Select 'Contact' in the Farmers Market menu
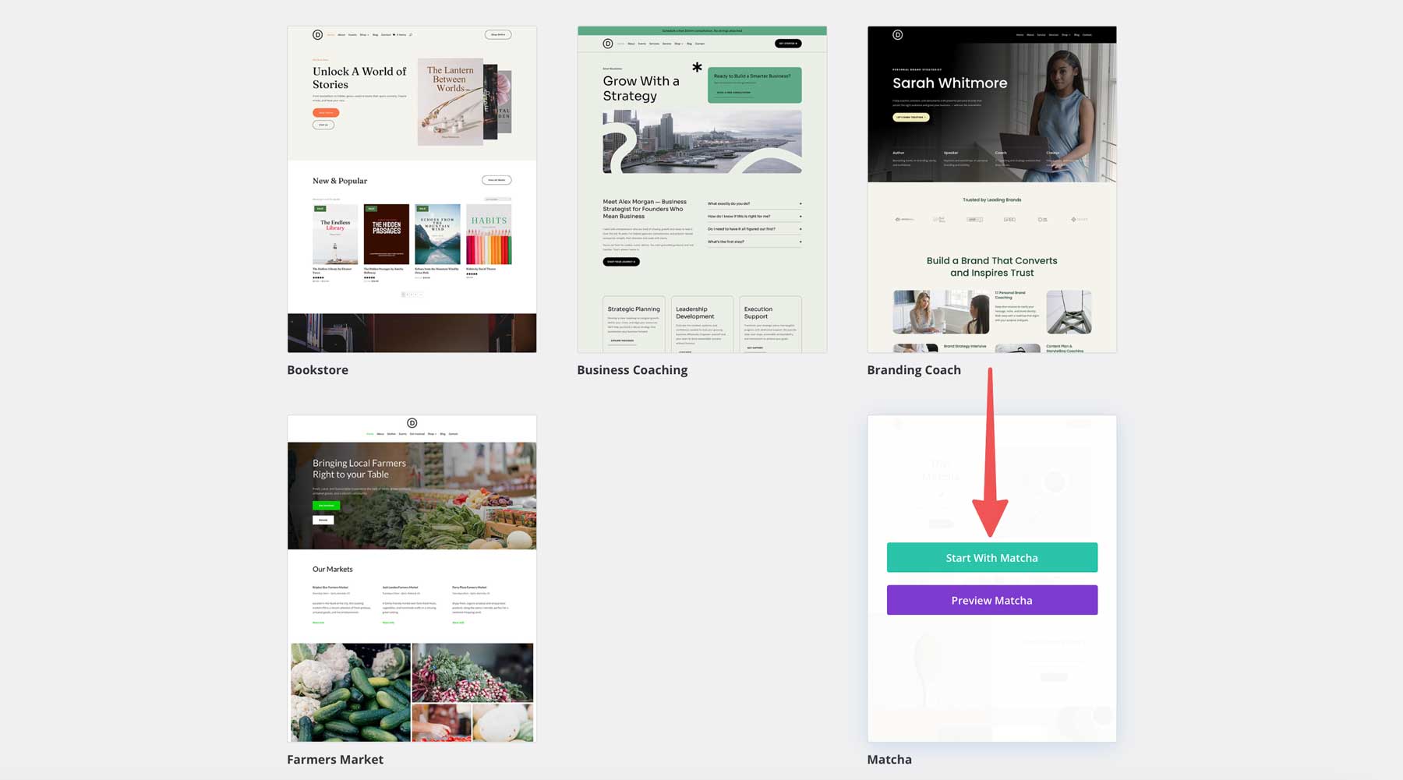 click(x=453, y=434)
